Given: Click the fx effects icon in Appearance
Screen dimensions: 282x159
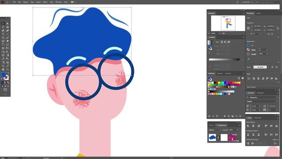Looking at the screenshot, I should click(249, 59).
